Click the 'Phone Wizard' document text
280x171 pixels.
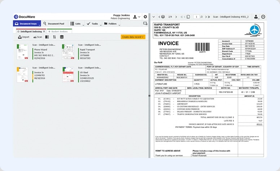click(40, 50)
